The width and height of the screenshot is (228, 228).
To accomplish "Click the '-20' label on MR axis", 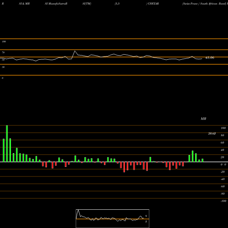I will tap(223, 172).
